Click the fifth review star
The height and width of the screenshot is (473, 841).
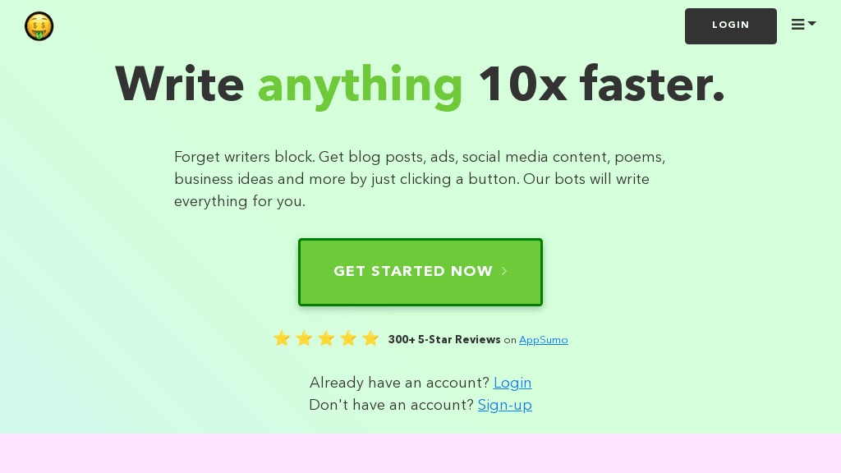click(370, 339)
